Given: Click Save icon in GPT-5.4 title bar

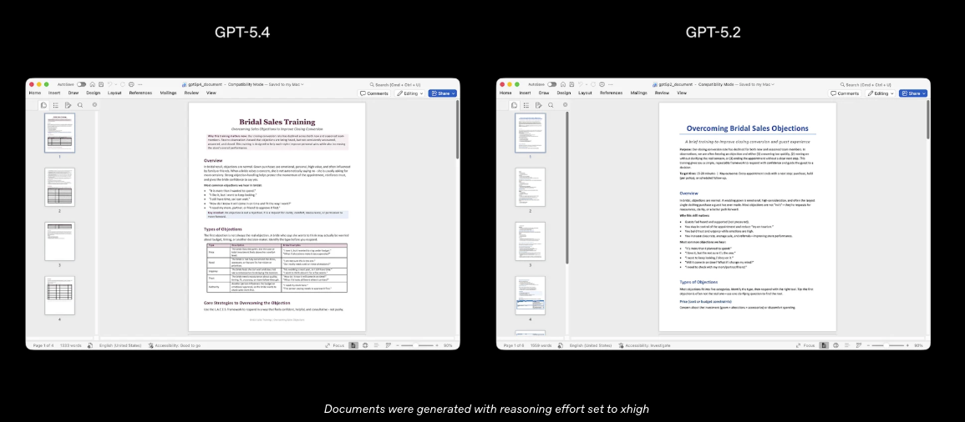Looking at the screenshot, I should coord(101,84).
